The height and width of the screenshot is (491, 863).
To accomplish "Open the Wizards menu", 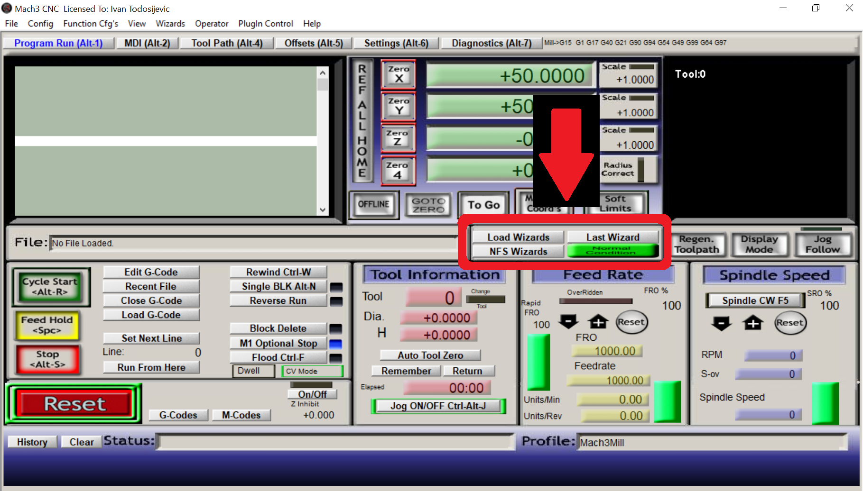I will tap(170, 24).
